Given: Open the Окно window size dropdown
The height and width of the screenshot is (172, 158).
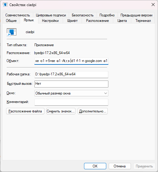Looking at the screenshot, I should pyautogui.click(x=71, y=93).
